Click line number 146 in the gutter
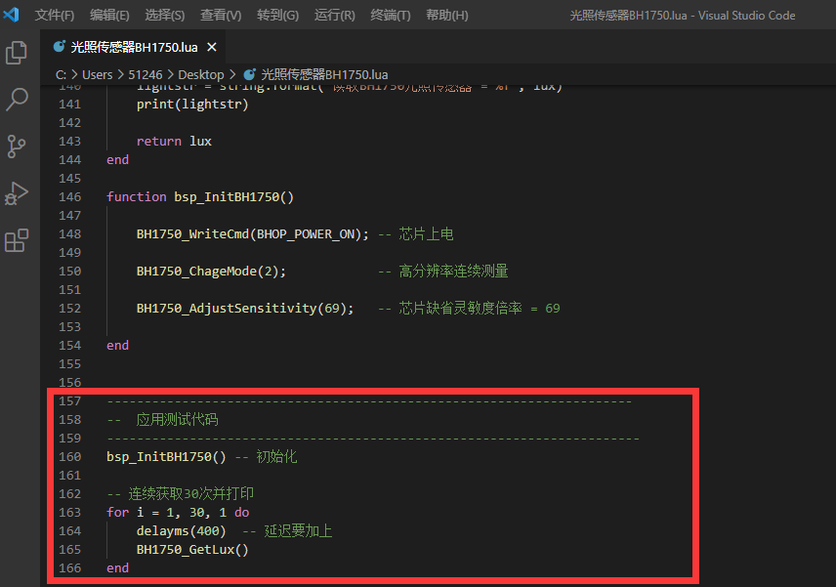The width and height of the screenshot is (836, 587). click(70, 197)
